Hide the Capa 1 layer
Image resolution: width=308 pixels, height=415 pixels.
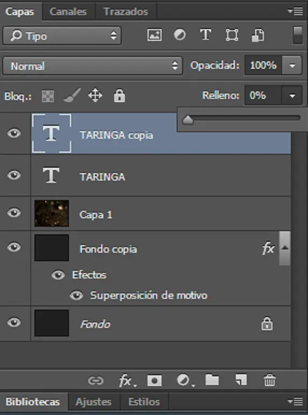(x=14, y=213)
